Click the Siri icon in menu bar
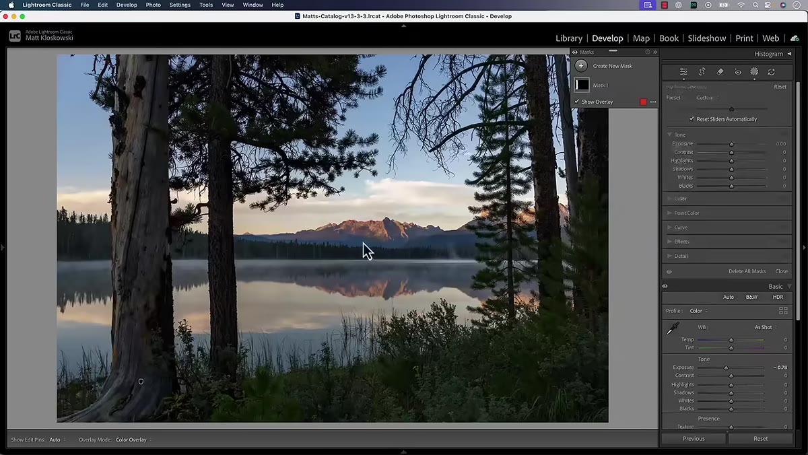The image size is (808, 455). pyautogui.click(x=783, y=5)
